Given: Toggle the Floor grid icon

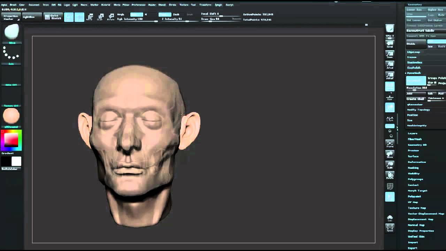Looking at the screenshot, I should (x=390, y=97).
